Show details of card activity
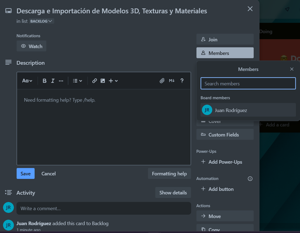300x233 pixels. pos(173,192)
